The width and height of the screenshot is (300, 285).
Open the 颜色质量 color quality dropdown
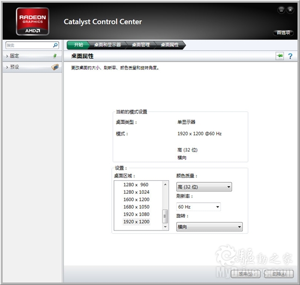[204, 187]
